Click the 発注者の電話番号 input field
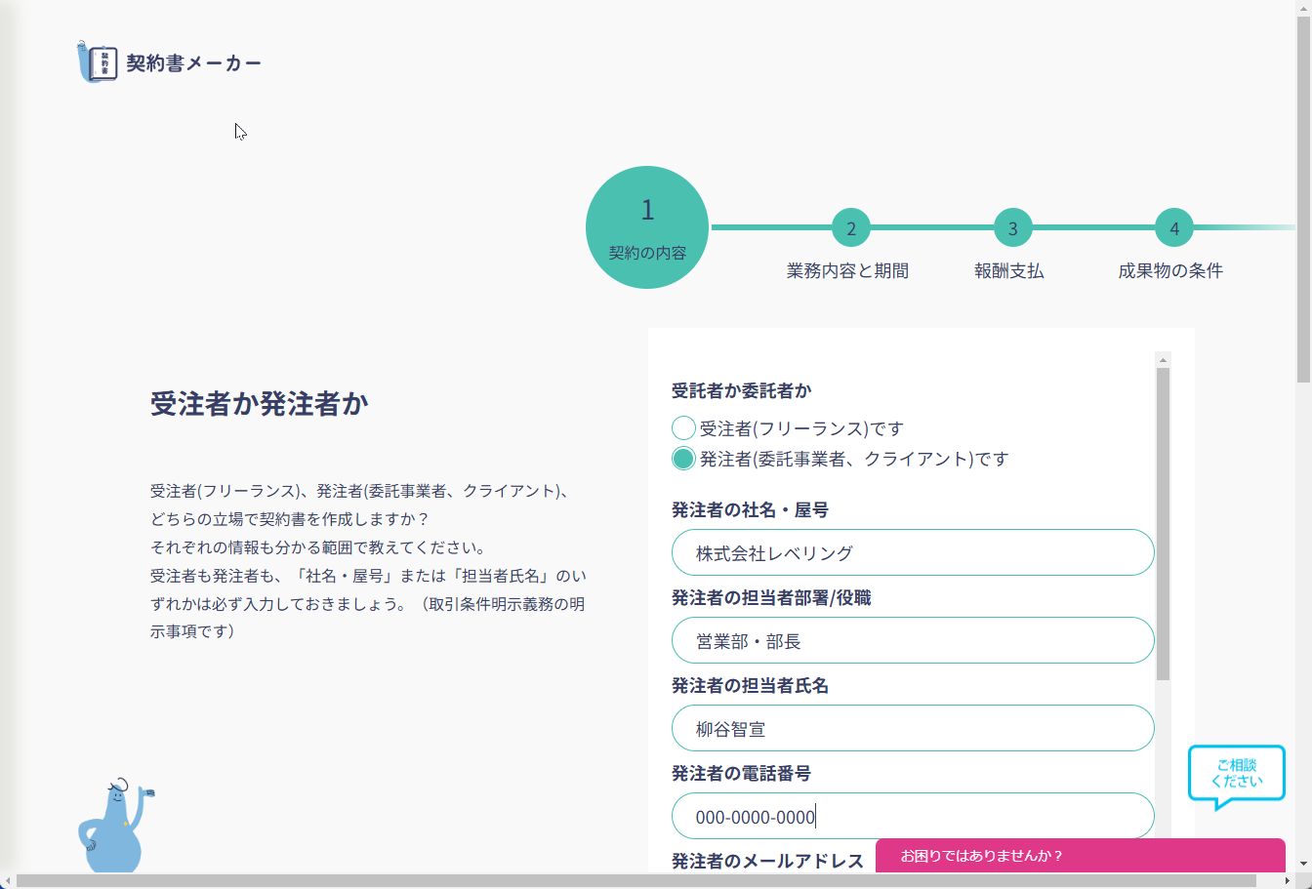 pos(913,816)
